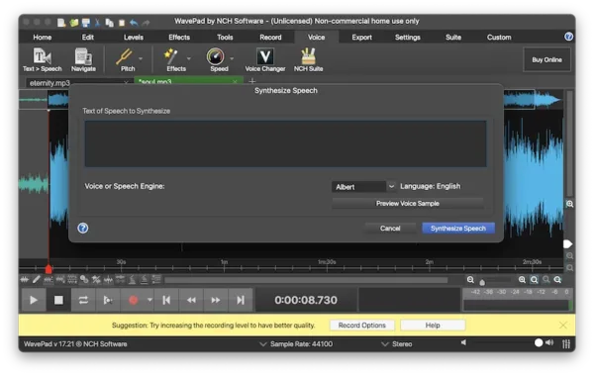The image size is (594, 375).
Task: Switch to the Home ribbon tab
Action: 42,38
